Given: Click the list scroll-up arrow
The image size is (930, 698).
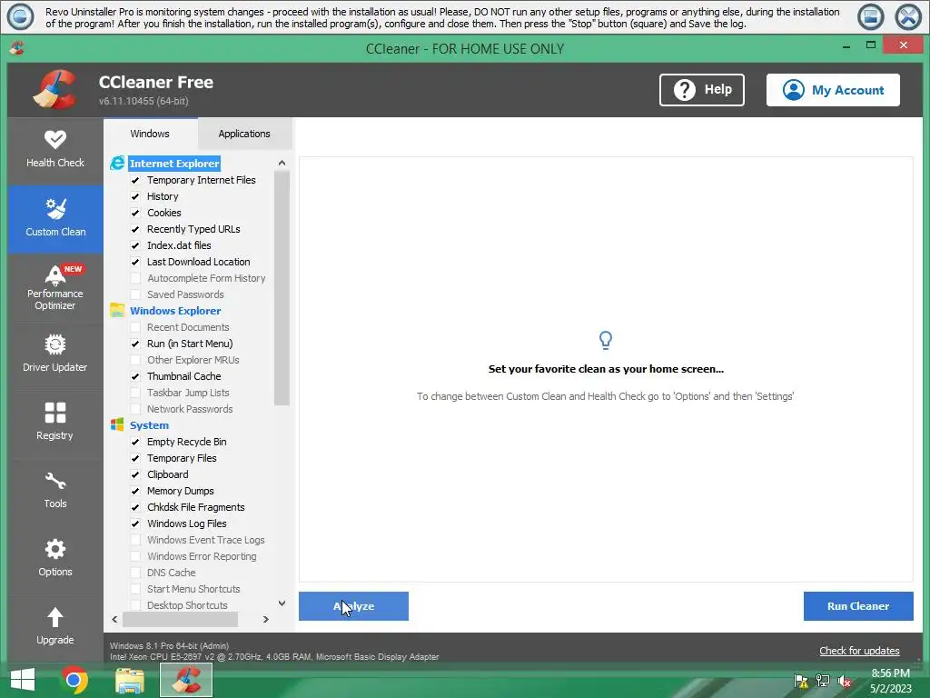Looking at the screenshot, I should (x=282, y=163).
